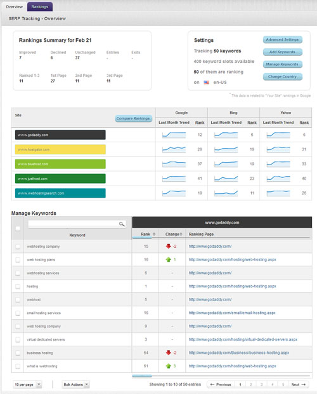The image size is (317, 394).
Task: Open the Bulk Actions dropdown
Action: point(75,384)
